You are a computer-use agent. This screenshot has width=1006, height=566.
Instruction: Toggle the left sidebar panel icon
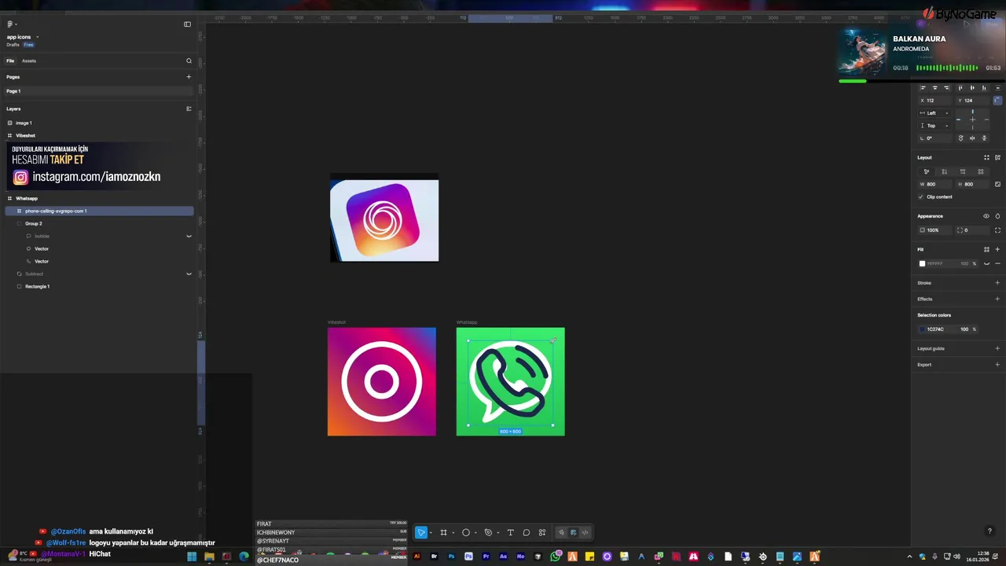coord(187,24)
